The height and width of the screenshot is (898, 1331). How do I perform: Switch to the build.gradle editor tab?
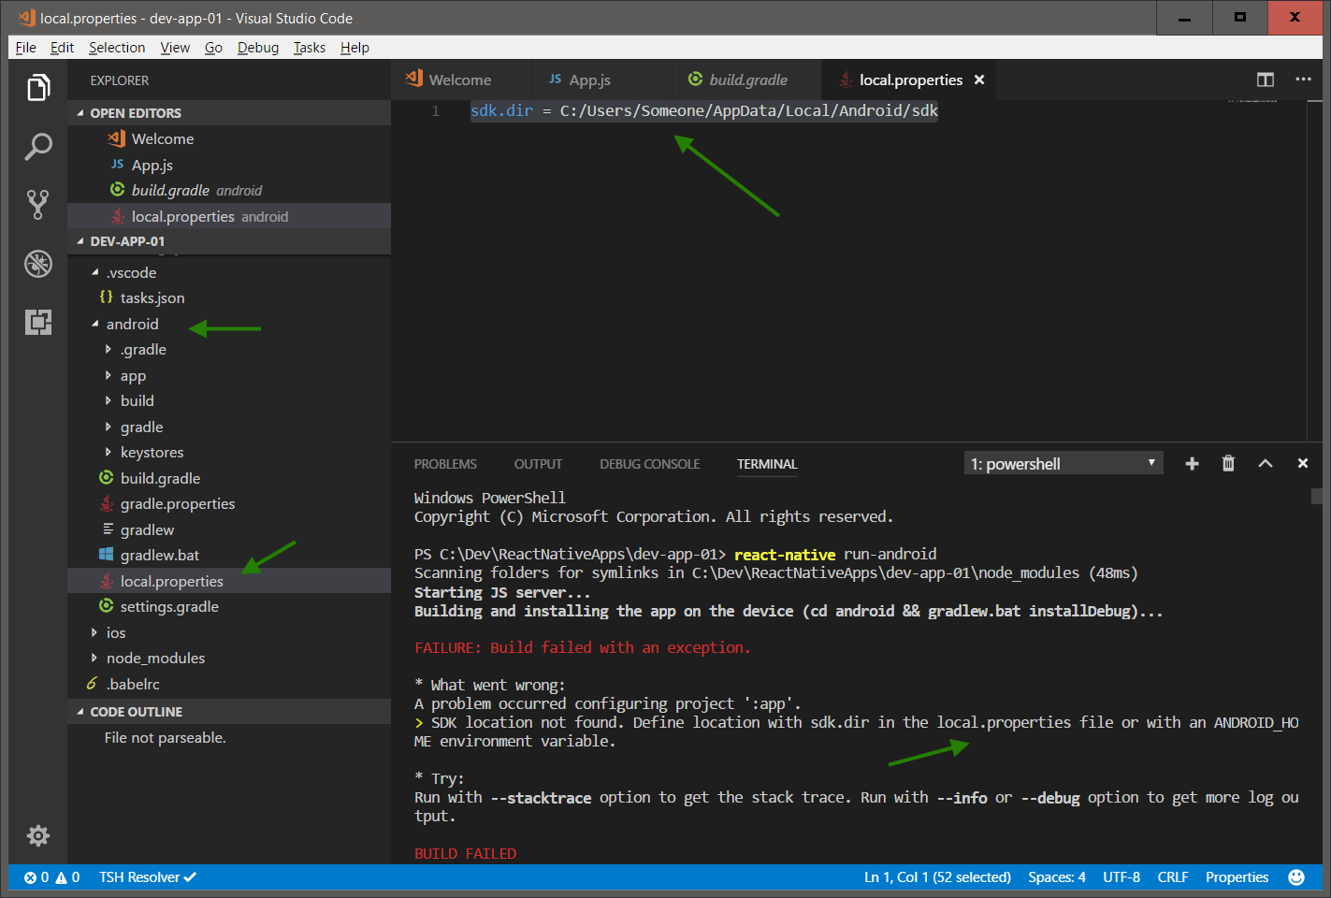point(747,80)
